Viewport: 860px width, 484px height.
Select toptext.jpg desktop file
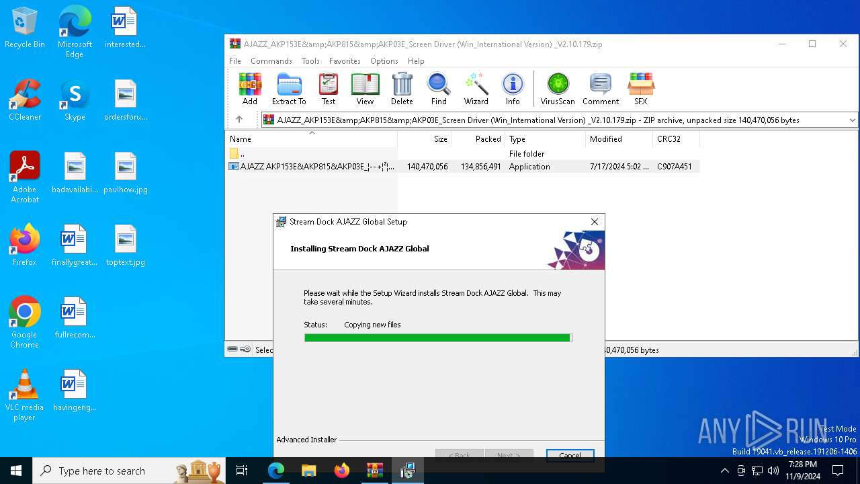pos(126,245)
